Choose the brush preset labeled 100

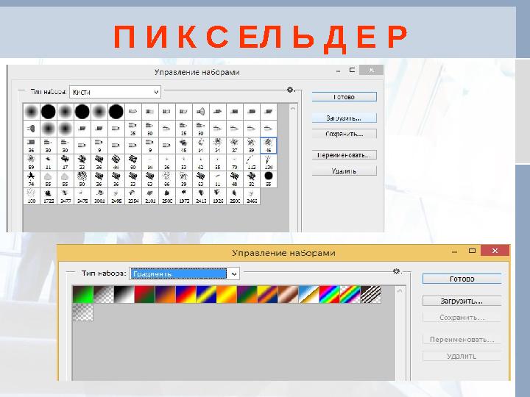coord(32,196)
